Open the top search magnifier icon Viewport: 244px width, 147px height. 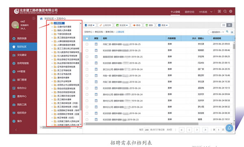click(225, 11)
